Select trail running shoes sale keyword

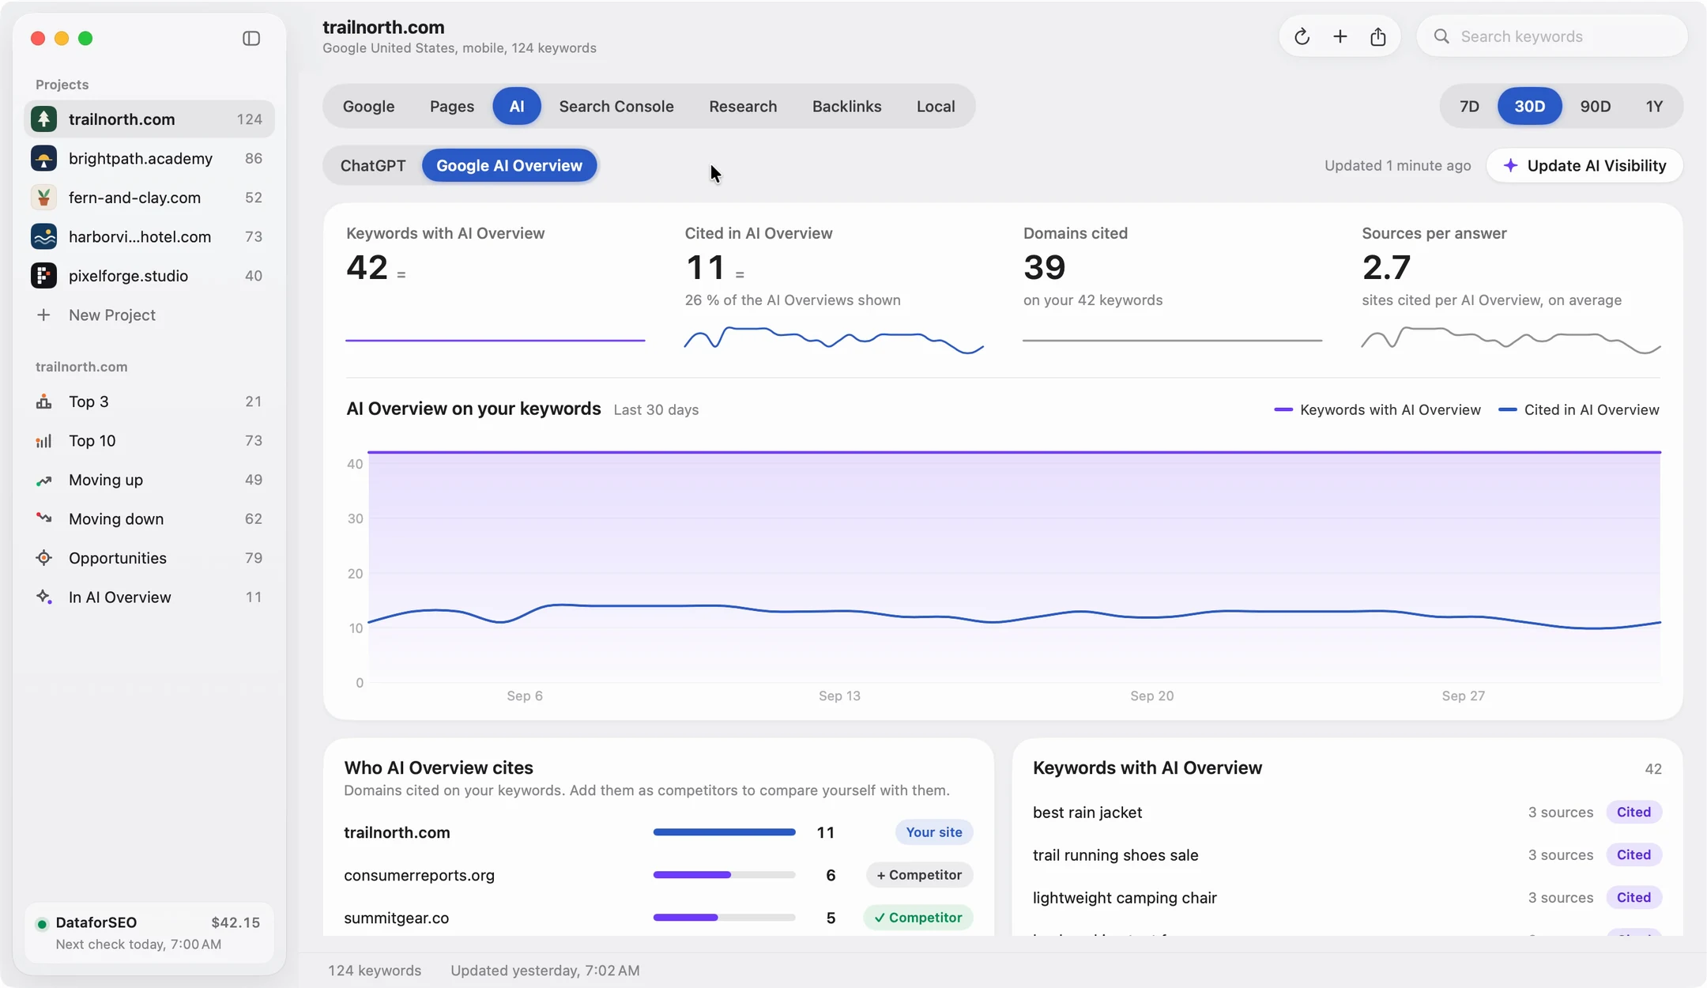click(1347, 855)
